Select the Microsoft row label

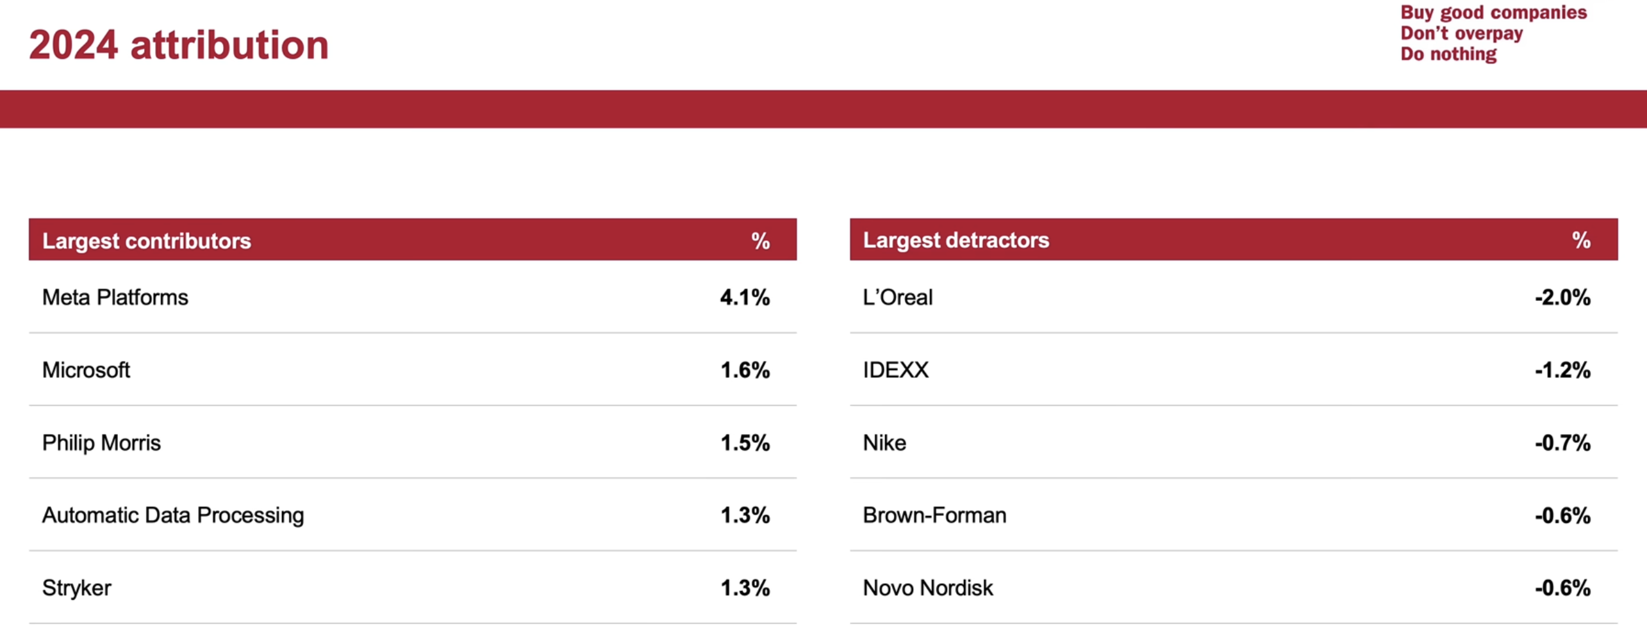pyautogui.click(x=86, y=370)
